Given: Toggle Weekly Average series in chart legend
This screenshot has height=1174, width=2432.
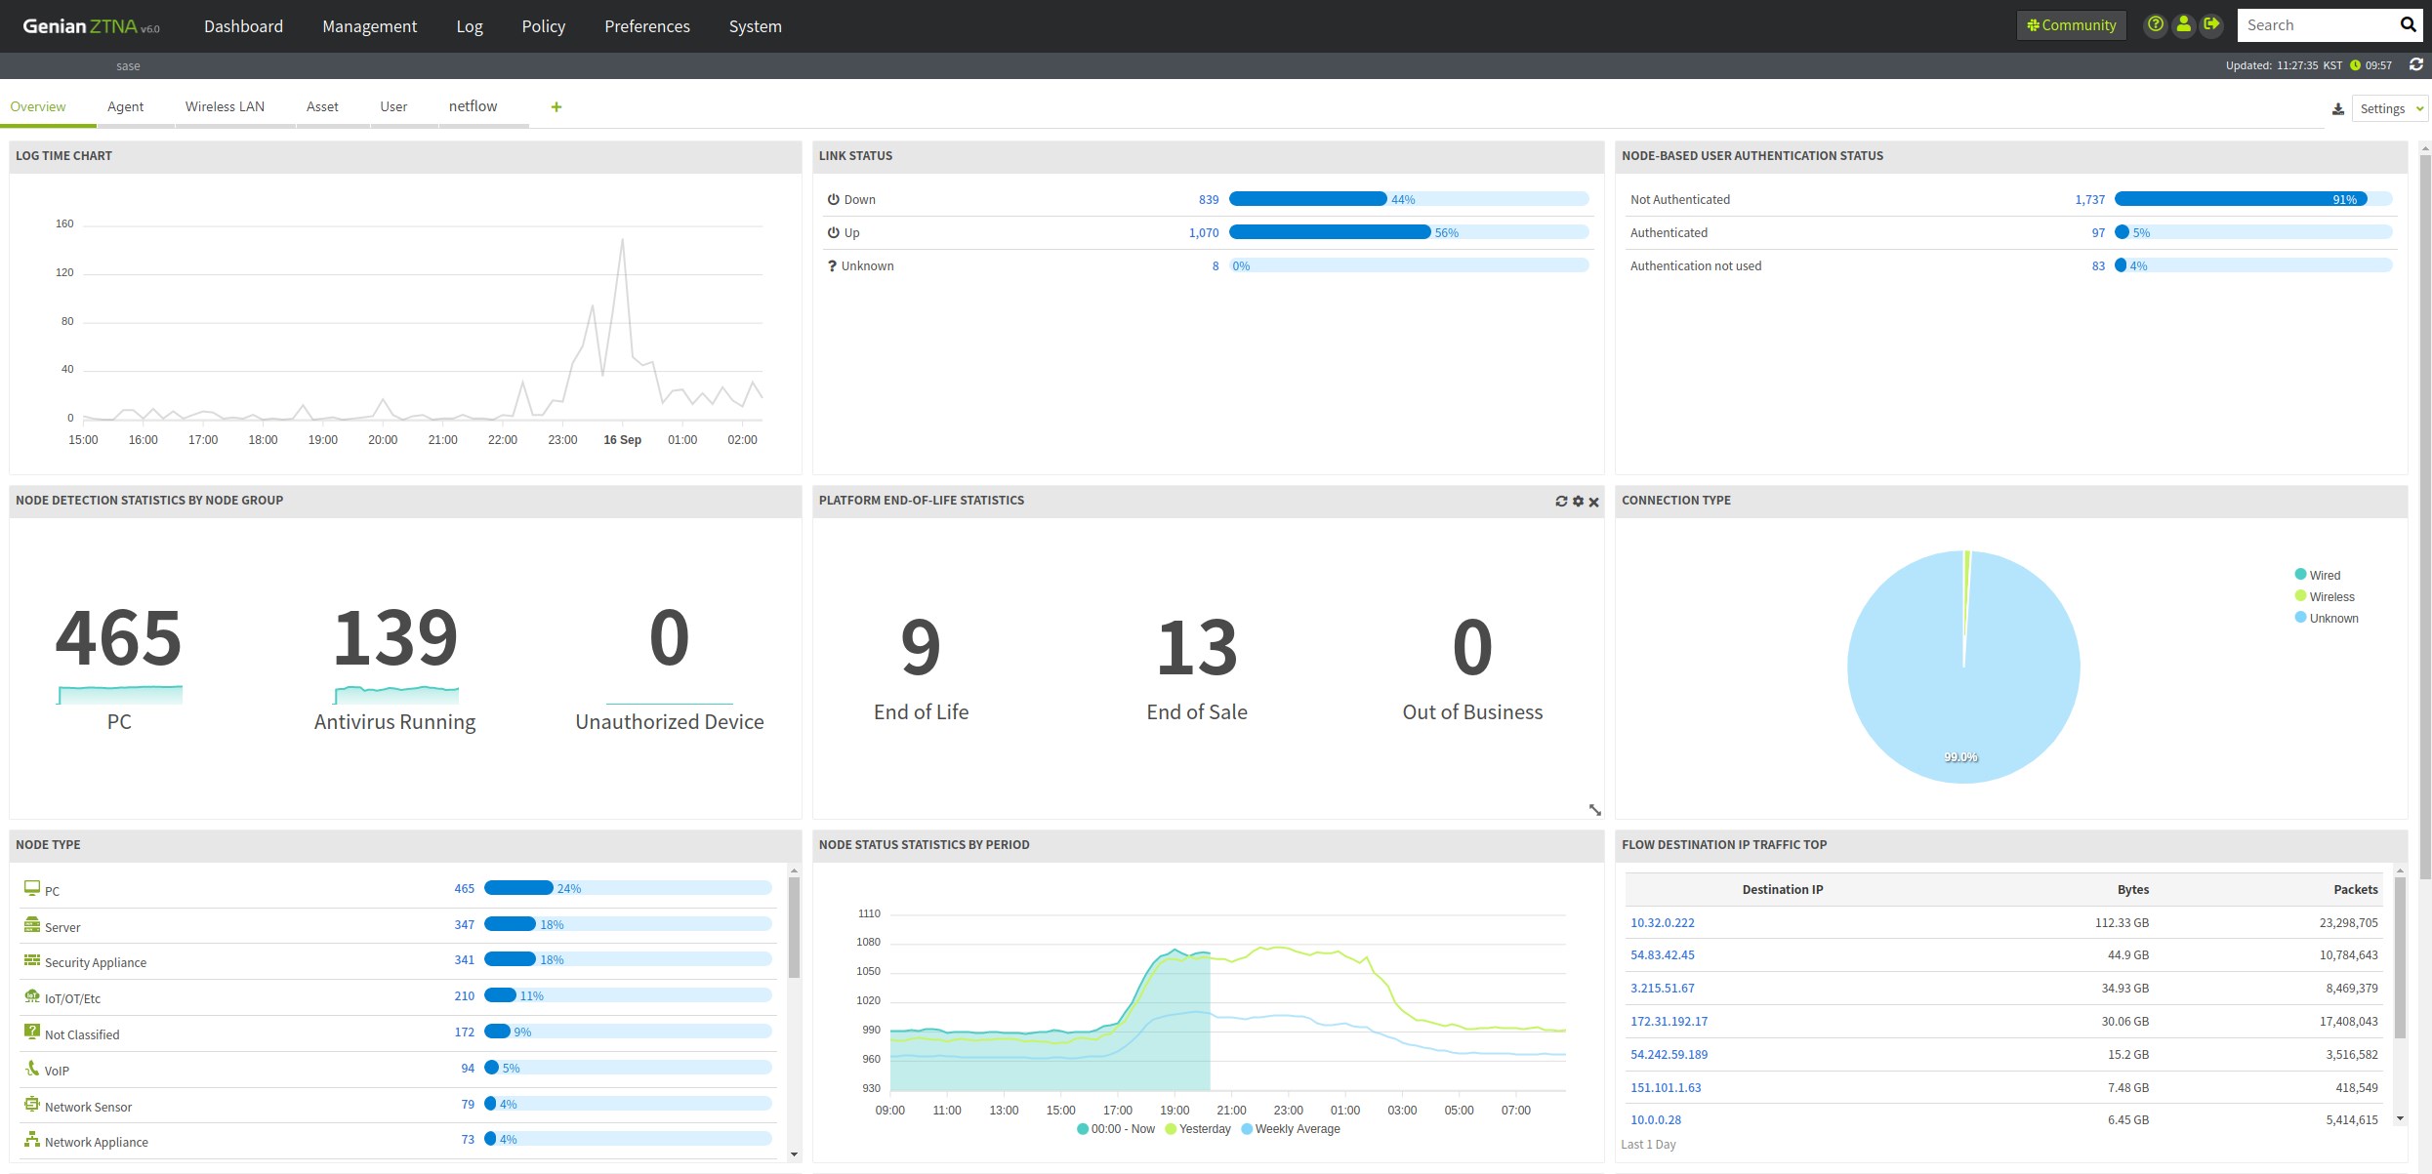Looking at the screenshot, I should (x=1297, y=1129).
